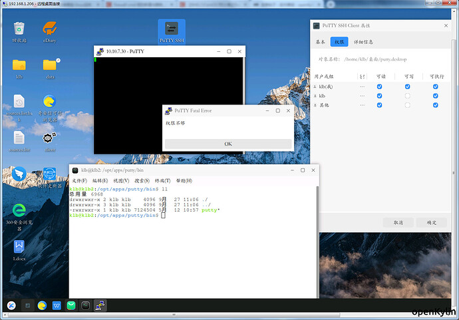Open the 终端(T) terminal menu
The image size is (459, 320).
coord(163,181)
